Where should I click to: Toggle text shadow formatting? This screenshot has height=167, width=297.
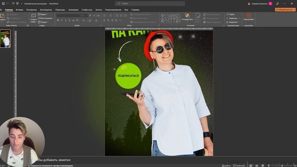pos(69,20)
